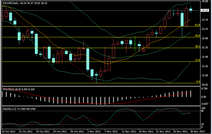The width and height of the screenshot is (212, 134).
Task: Click the 34.15 current price label
Action: tap(205, 10)
